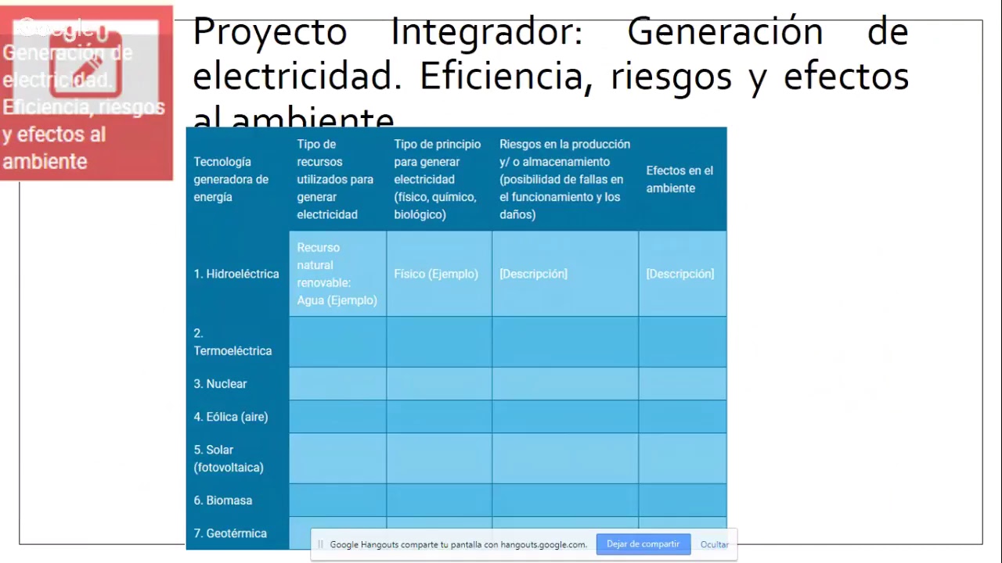Image resolution: width=1002 pixels, height=563 pixels.
Task: Select '7. Geotérmica' row label
Action: coord(230,533)
